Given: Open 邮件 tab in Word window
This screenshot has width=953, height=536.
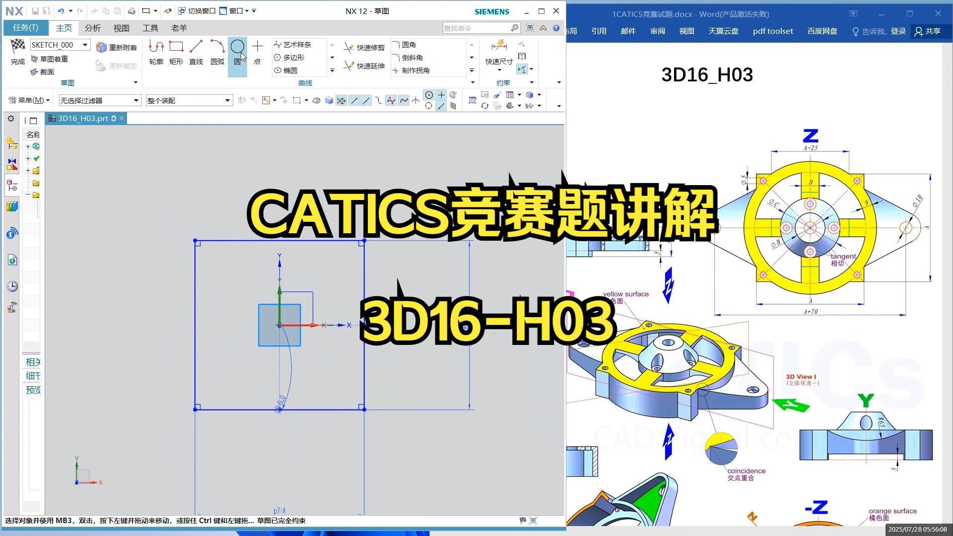Looking at the screenshot, I should coord(628,31).
